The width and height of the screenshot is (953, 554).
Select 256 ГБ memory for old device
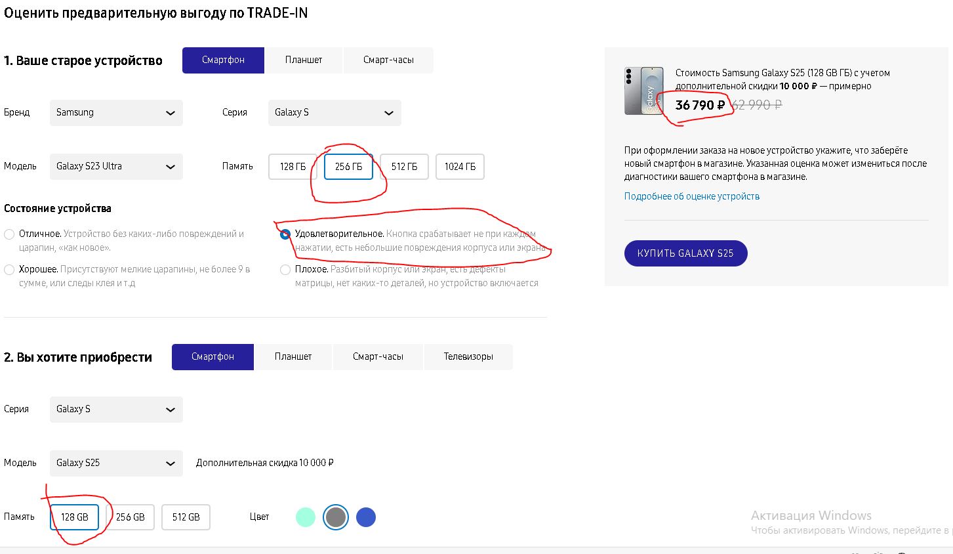click(x=348, y=167)
